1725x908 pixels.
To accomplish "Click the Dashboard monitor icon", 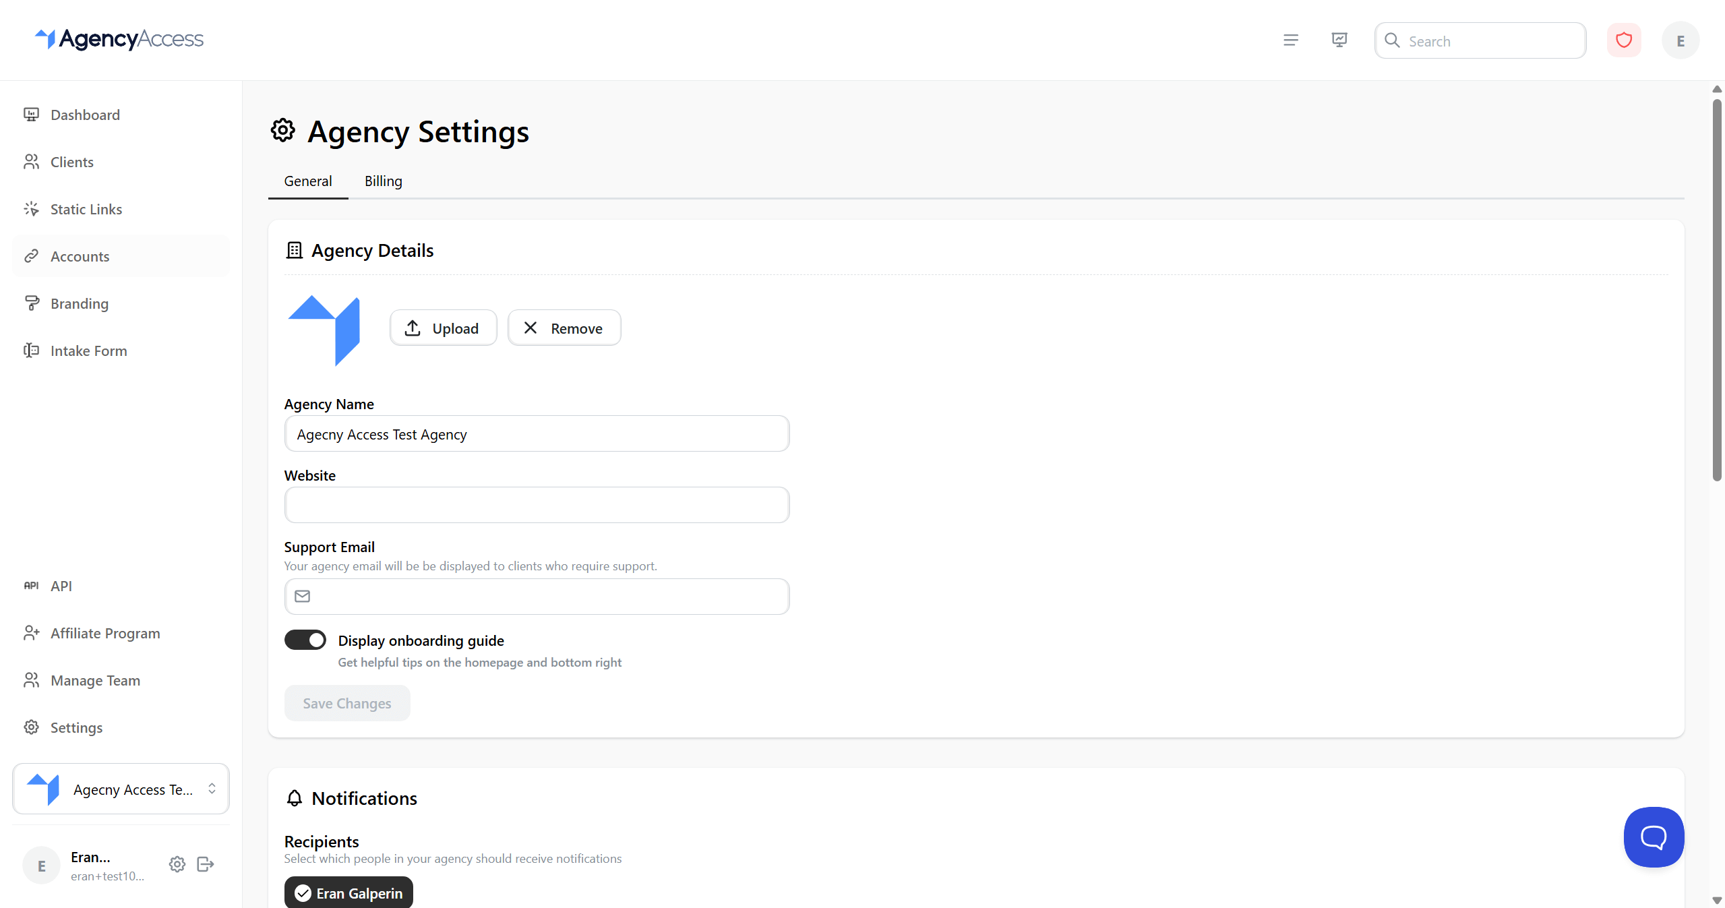I will coord(31,115).
